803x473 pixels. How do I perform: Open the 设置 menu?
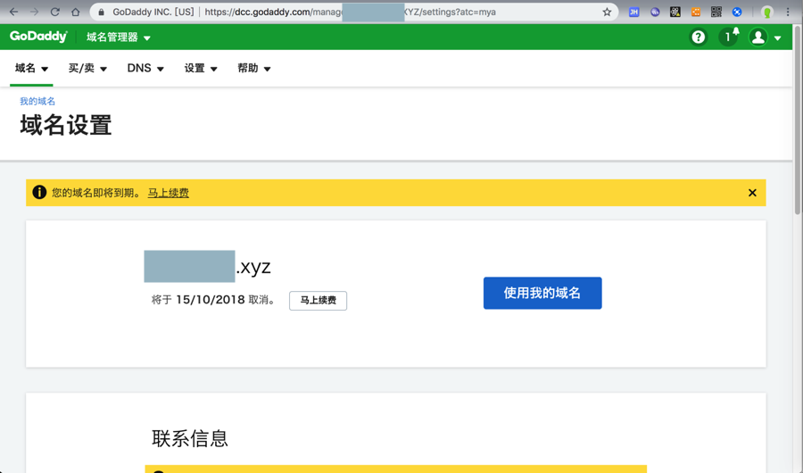point(201,68)
